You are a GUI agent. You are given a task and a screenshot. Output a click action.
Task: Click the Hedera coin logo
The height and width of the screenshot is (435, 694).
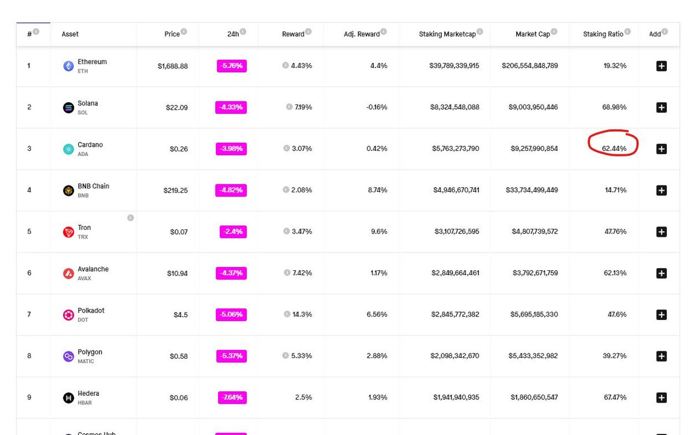click(x=68, y=397)
